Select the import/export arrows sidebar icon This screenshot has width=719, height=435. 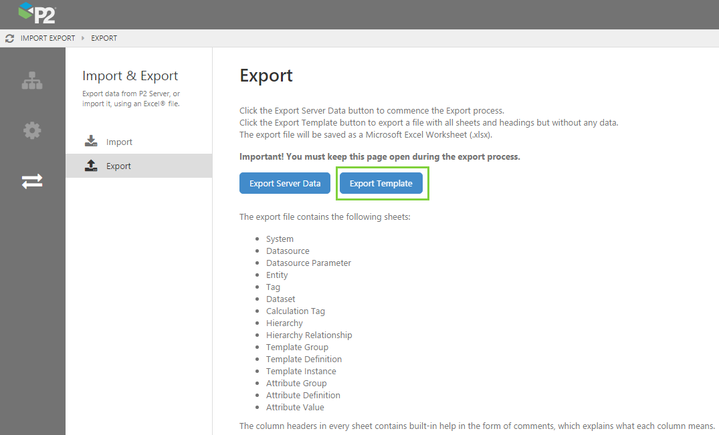pos(32,181)
